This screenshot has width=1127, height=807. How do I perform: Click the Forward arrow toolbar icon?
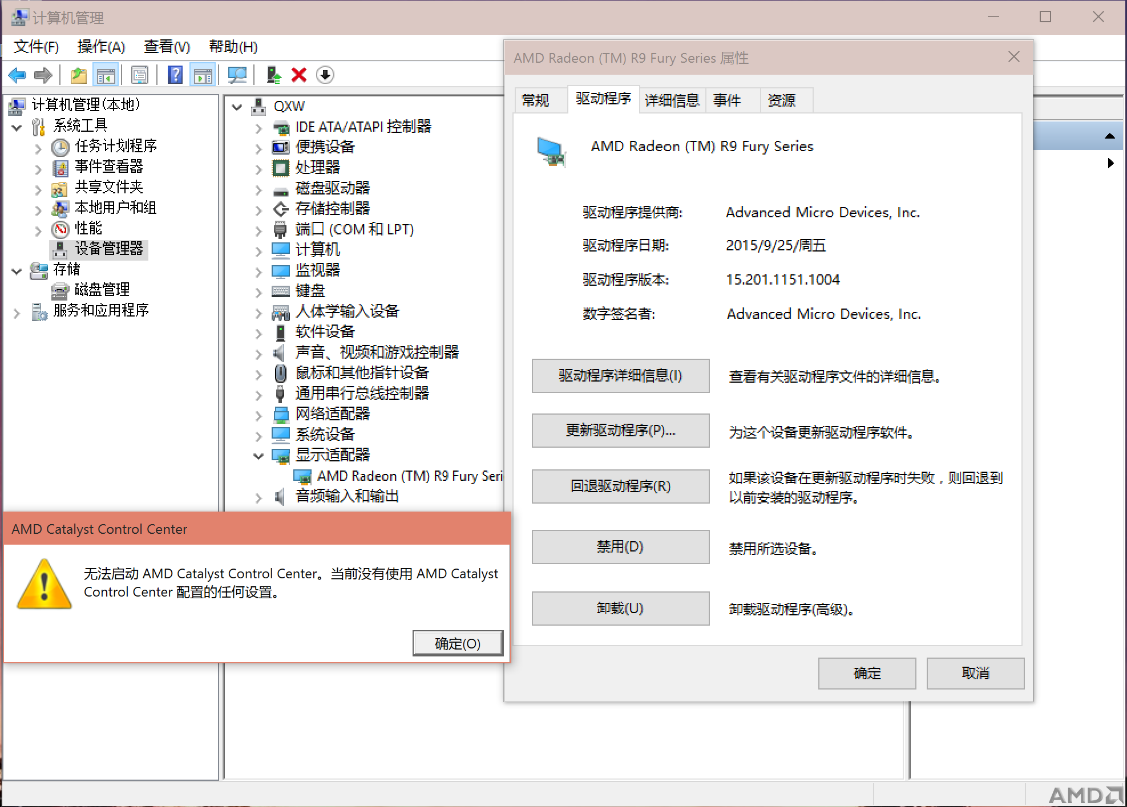[43, 75]
